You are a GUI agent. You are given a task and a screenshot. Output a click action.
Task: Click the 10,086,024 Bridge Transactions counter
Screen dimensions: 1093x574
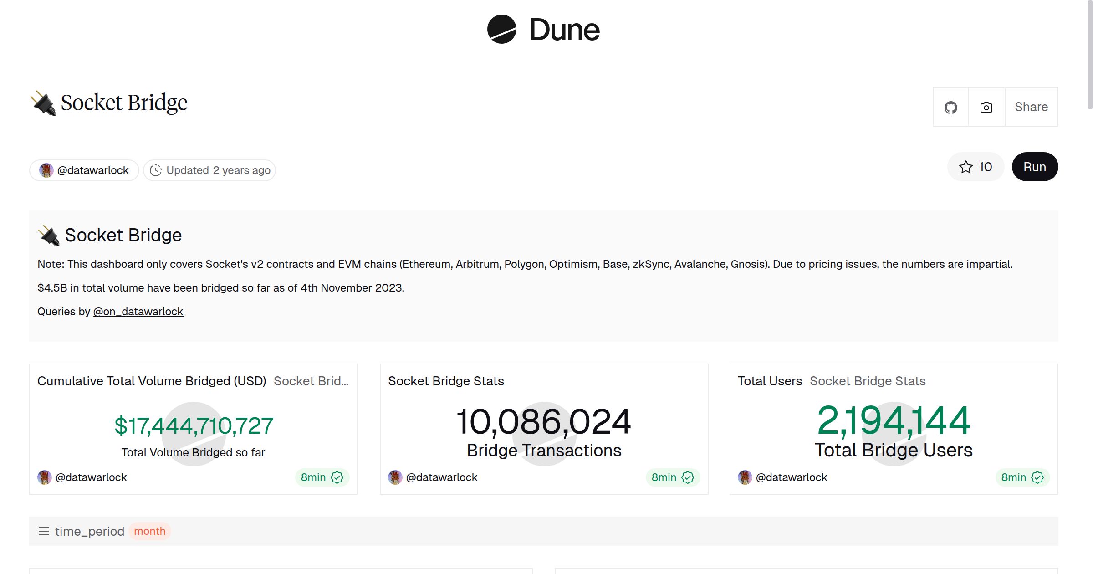pyautogui.click(x=543, y=422)
